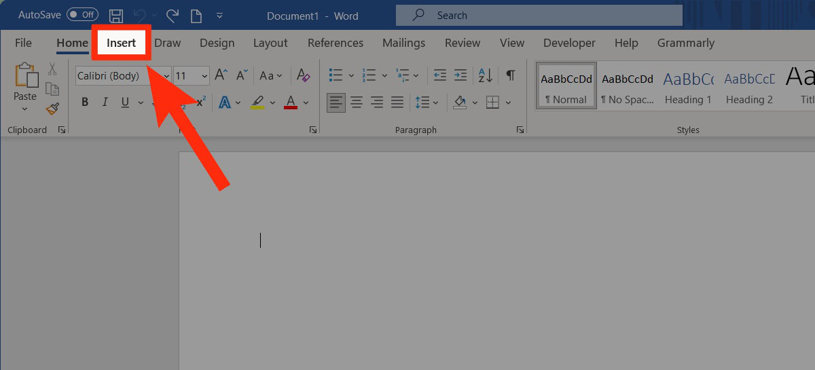Toggle Show/Hide paragraph marks
The image size is (815, 370).
click(x=511, y=75)
